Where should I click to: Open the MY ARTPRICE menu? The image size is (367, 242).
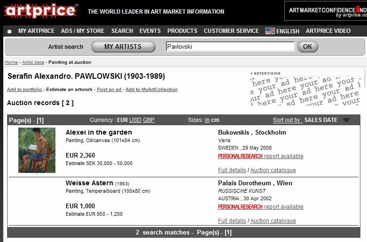pos(36,31)
